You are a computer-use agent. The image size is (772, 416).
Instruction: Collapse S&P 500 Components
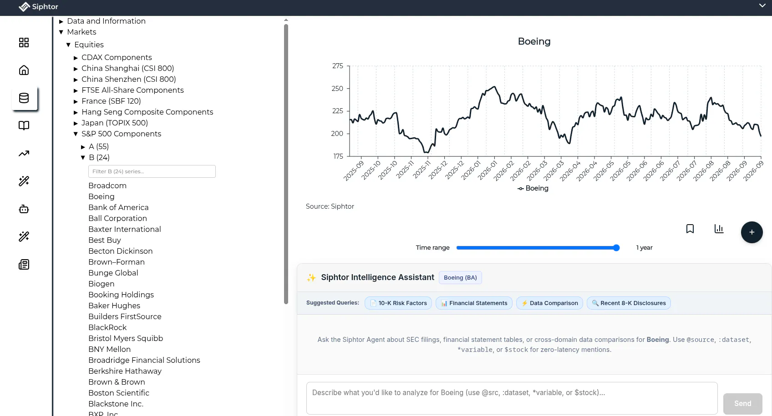(76, 134)
